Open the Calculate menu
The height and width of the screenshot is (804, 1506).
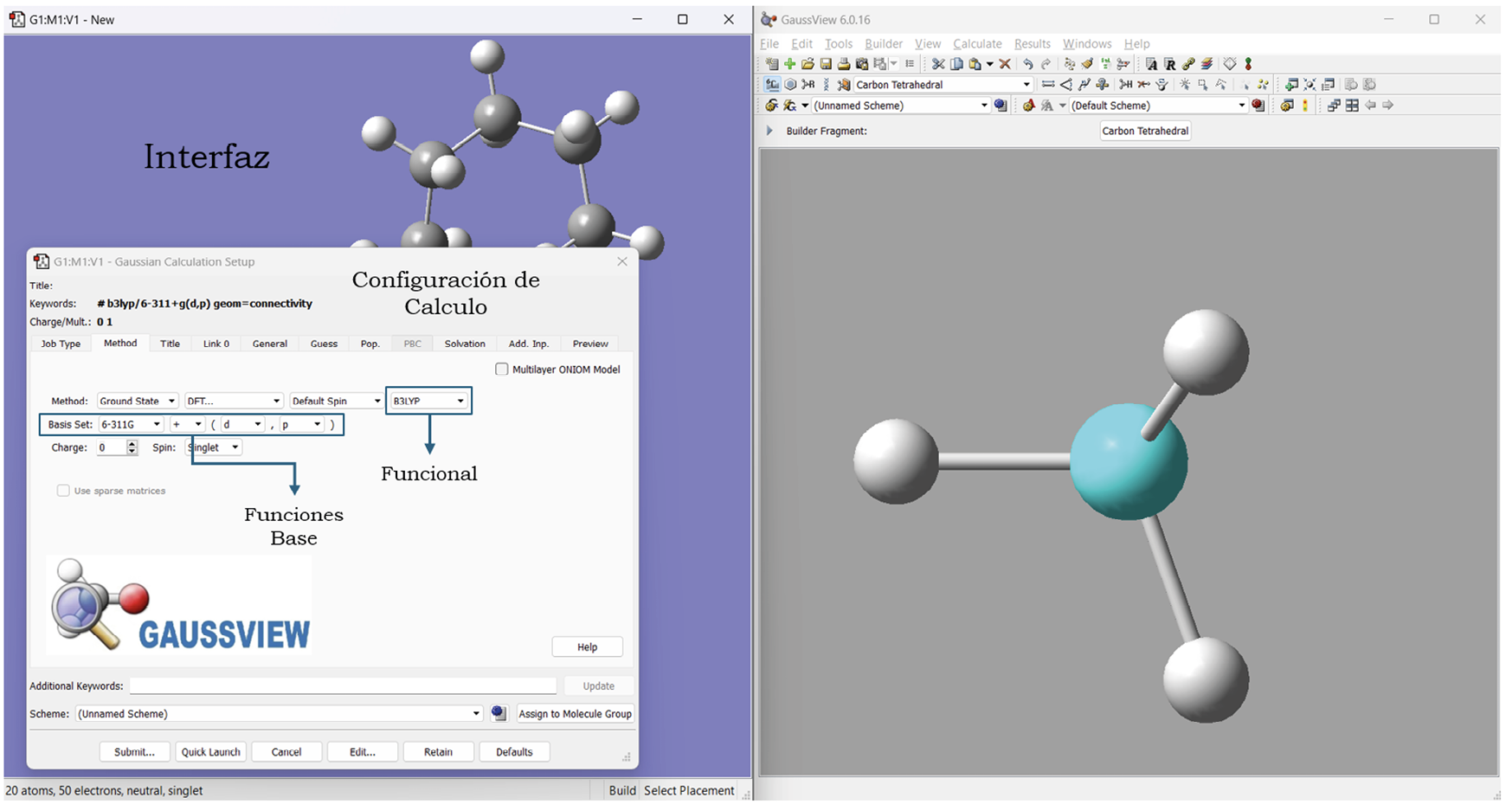977,44
